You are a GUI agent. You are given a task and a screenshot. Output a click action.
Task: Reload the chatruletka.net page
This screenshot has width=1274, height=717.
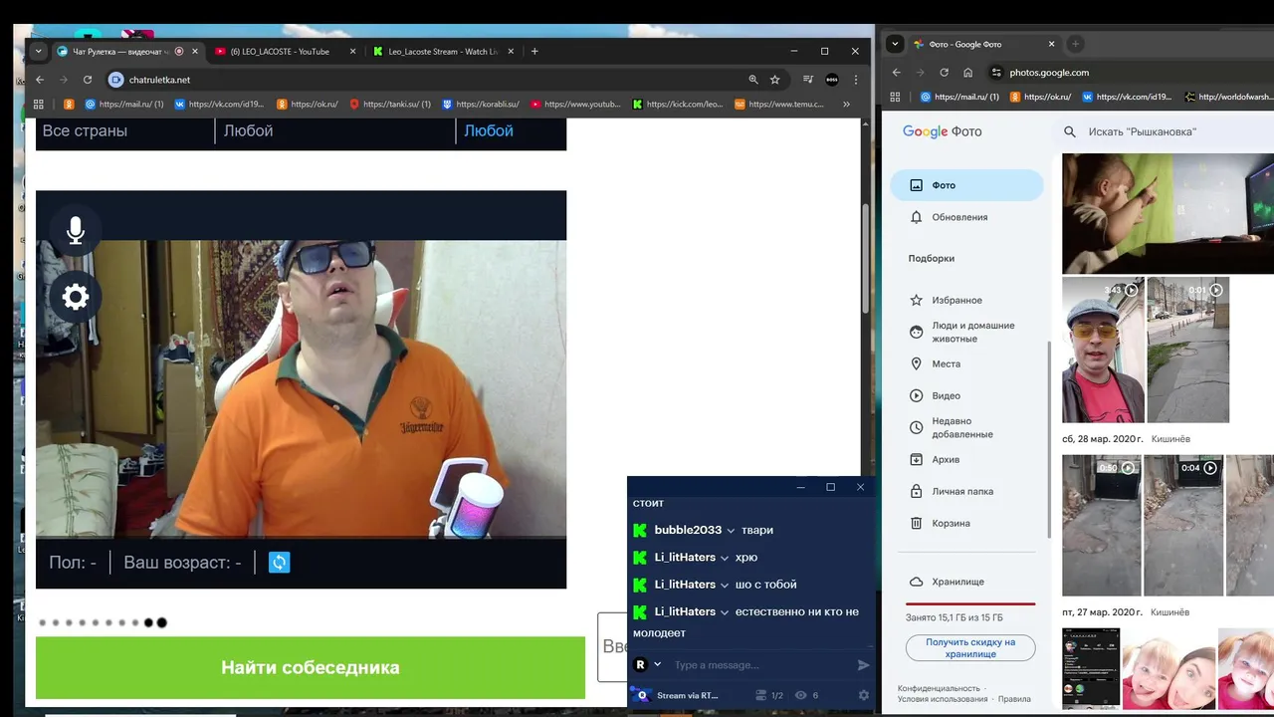tap(88, 80)
